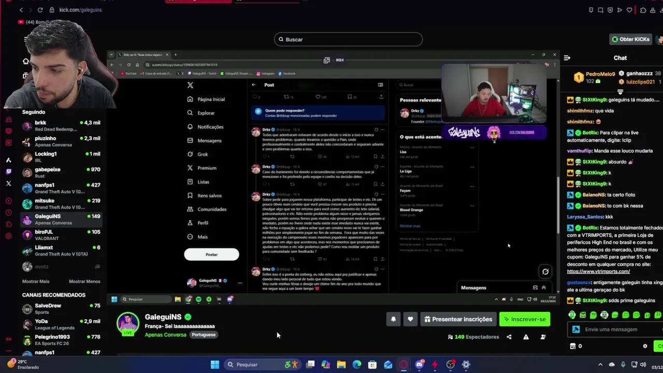Go back with browser back arrow
Screen dimensions: 663x373
21,10
